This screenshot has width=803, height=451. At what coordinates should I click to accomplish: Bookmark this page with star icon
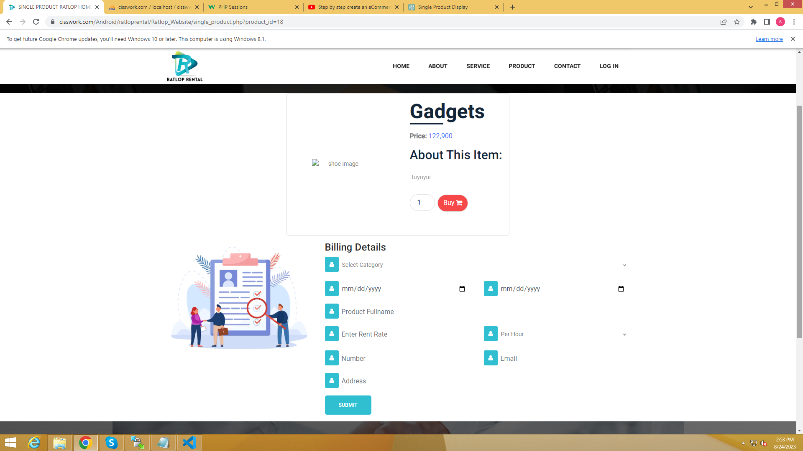pyautogui.click(x=737, y=22)
